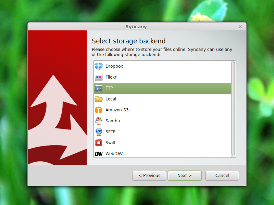Click the highlighted FTP label
This screenshot has height=205, width=274.
109,88
